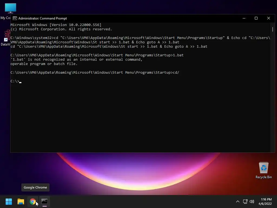Open the Windows Start menu
Viewport: 277px width, 208px height.
[9, 201]
